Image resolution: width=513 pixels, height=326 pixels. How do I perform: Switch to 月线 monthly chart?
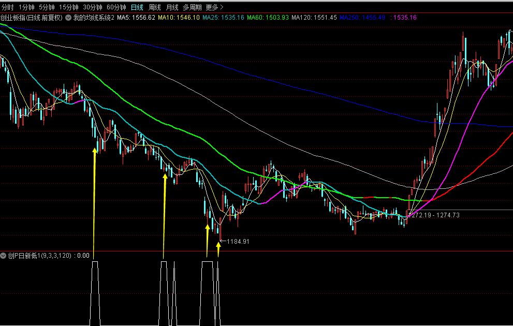coord(171,7)
